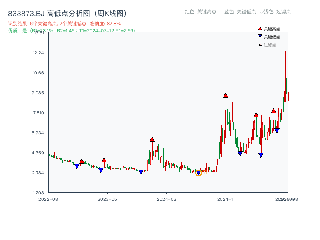Screen dimensions: 320x240
Task: Select the red 关键高点 triangle icon in legend
Action: (x=260, y=28)
